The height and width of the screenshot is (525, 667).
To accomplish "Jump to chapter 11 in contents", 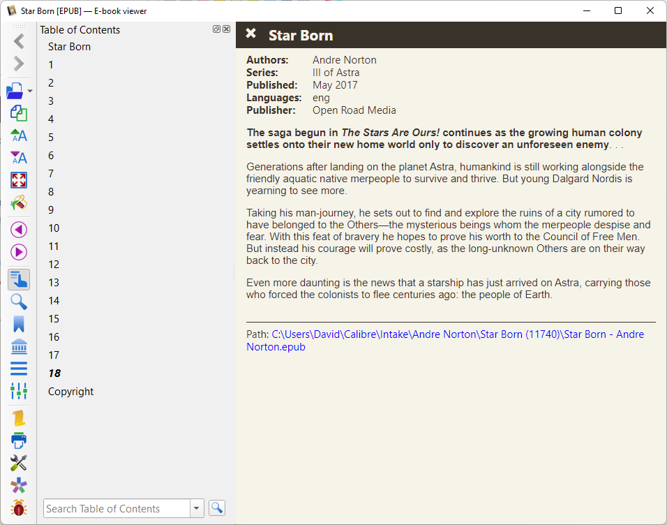I will (x=54, y=246).
